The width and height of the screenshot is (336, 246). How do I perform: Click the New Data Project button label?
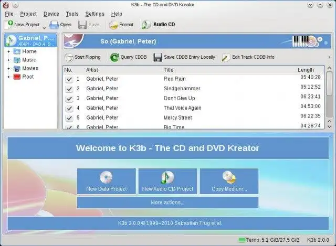tap(106, 189)
